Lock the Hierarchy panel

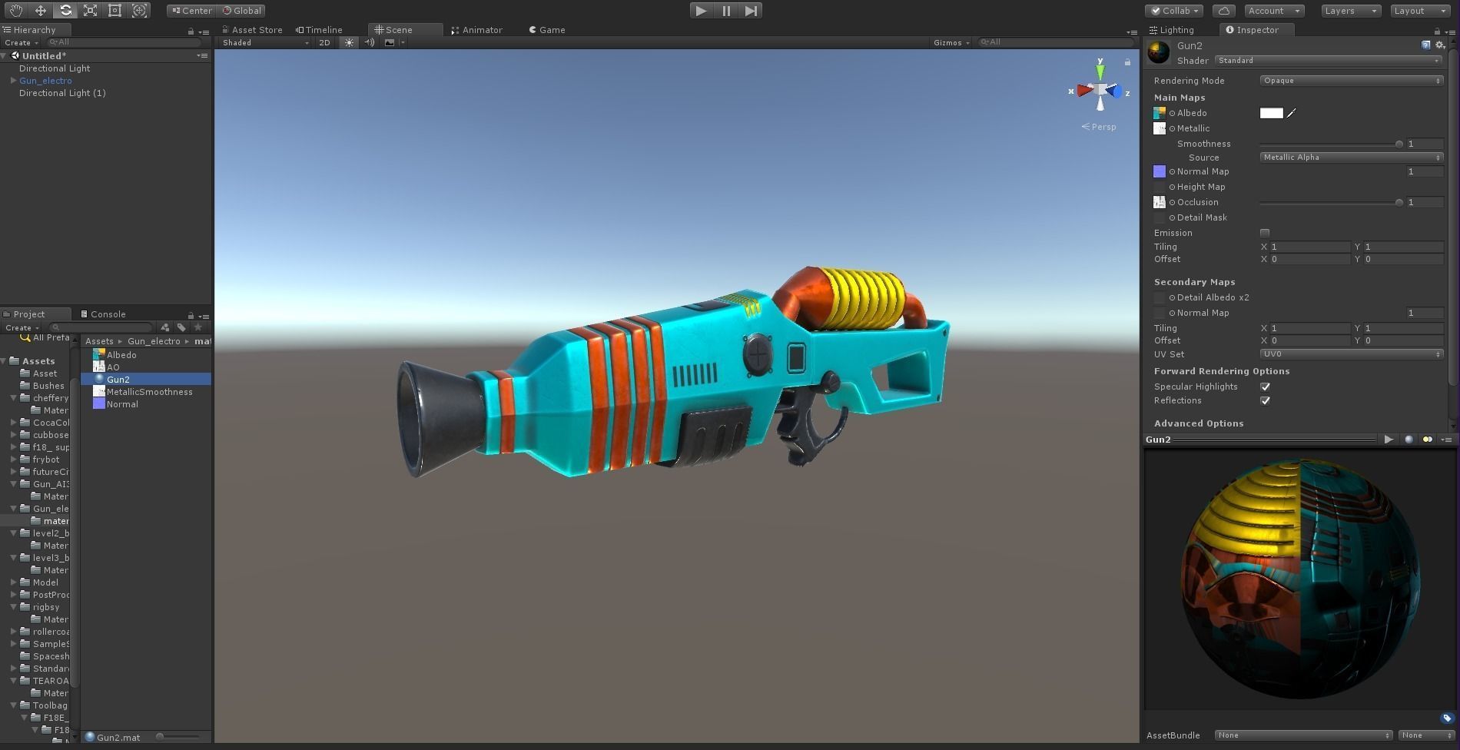[191, 32]
